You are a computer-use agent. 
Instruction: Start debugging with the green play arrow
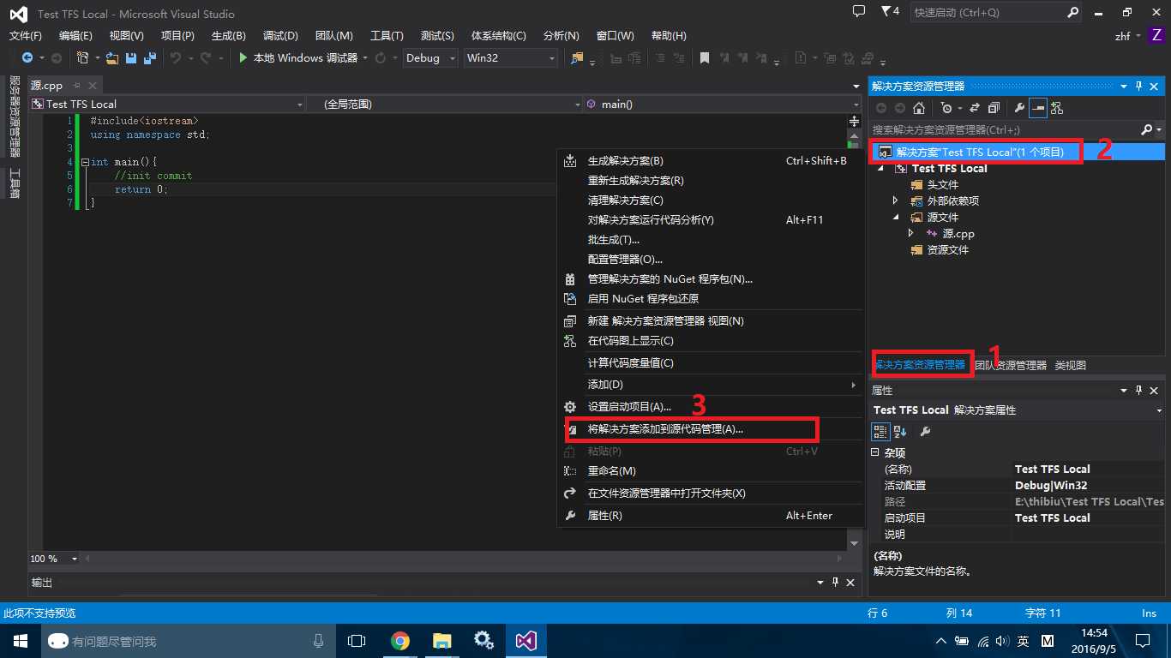(x=243, y=57)
